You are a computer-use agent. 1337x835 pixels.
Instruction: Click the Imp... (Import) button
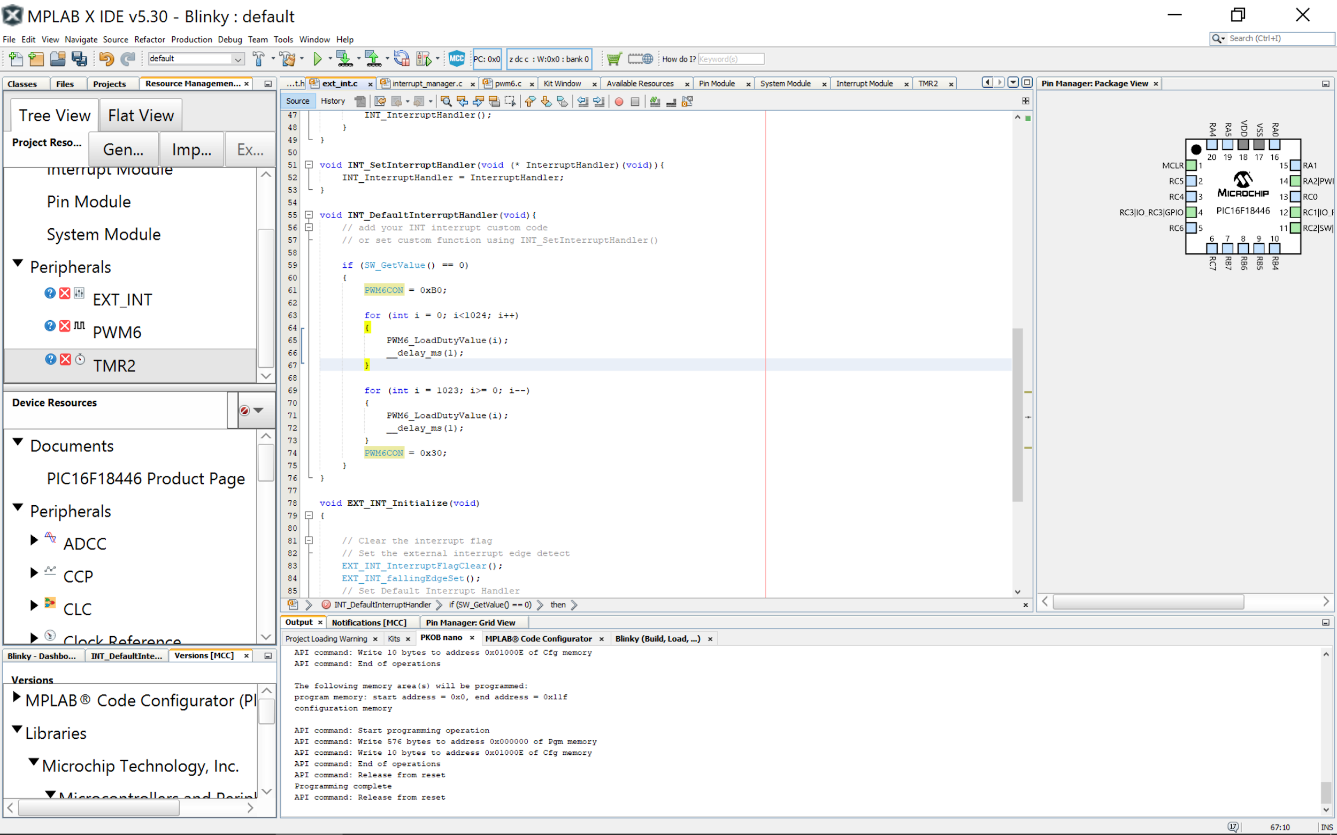click(x=191, y=149)
